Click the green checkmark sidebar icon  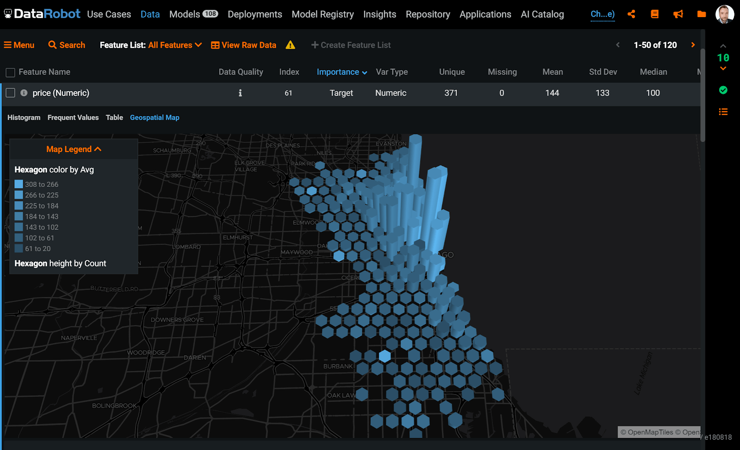coord(723,90)
